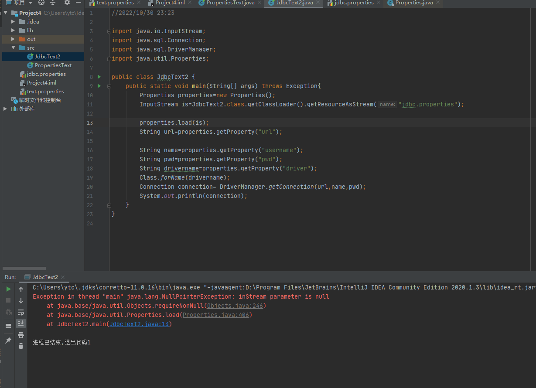The width and height of the screenshot is (536, 388).
Task: Click the "username" string on line 16
Action: (x=279, y=150)
